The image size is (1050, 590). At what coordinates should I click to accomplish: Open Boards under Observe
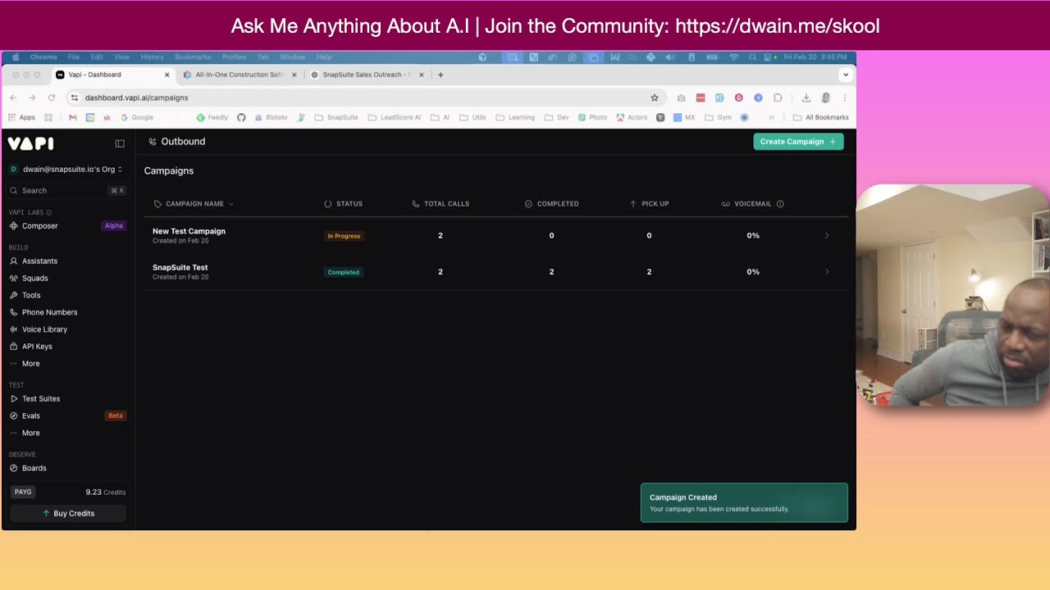click(67, 468)
